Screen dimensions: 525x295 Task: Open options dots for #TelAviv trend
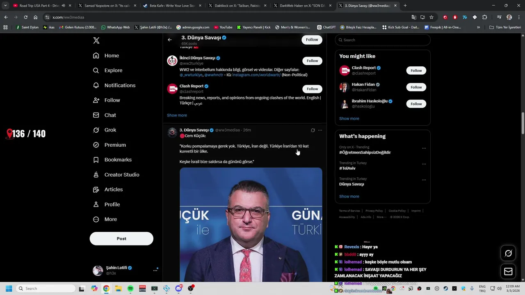[x=424, y=164]
